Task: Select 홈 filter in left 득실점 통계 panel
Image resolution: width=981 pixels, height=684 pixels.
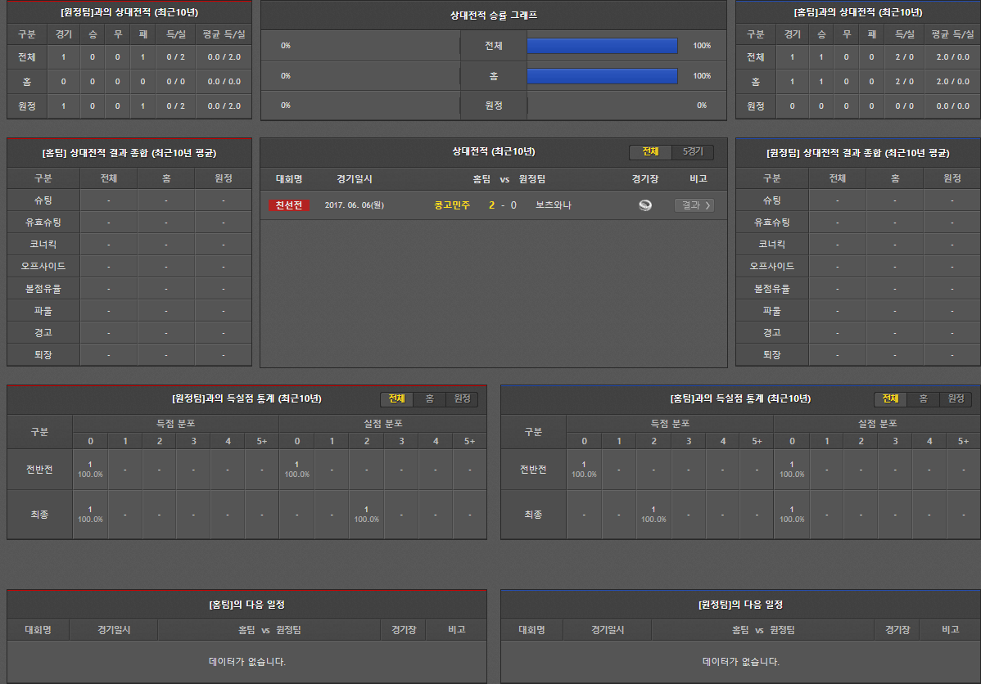Action: (x=429, y=399)
